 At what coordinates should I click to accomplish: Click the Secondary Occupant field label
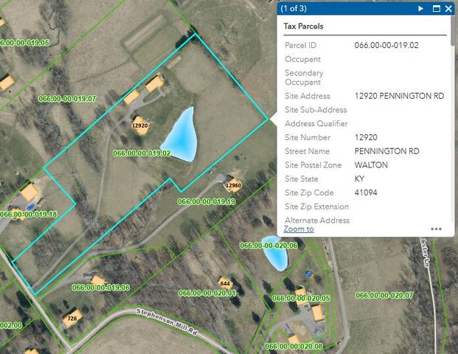304,77
